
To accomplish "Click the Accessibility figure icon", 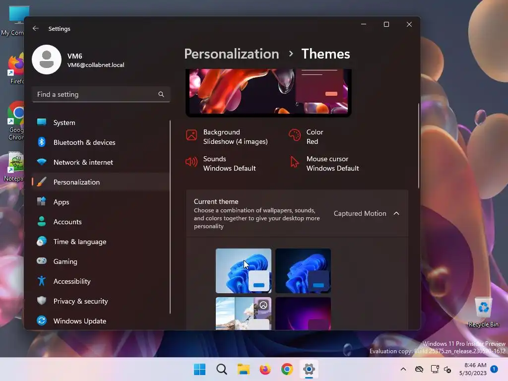I will pos(42,281).
